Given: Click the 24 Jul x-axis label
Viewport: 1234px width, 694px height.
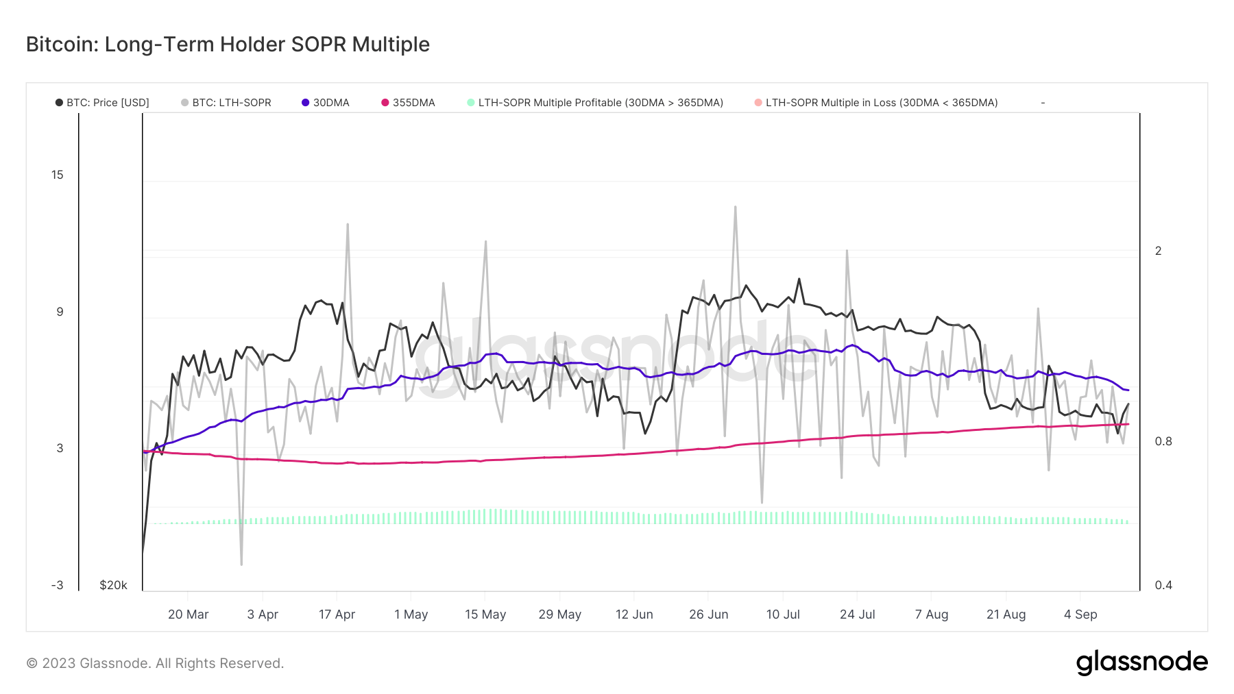Looking at the screenshot, I should [x=857, y=615].
